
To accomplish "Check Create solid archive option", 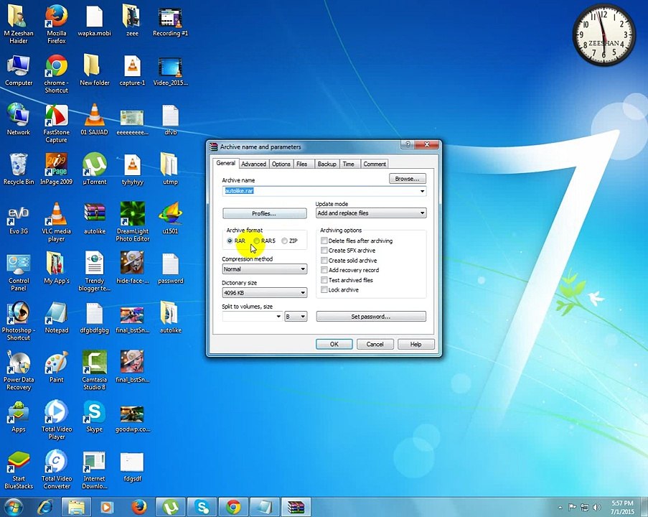I will point(324,261).
